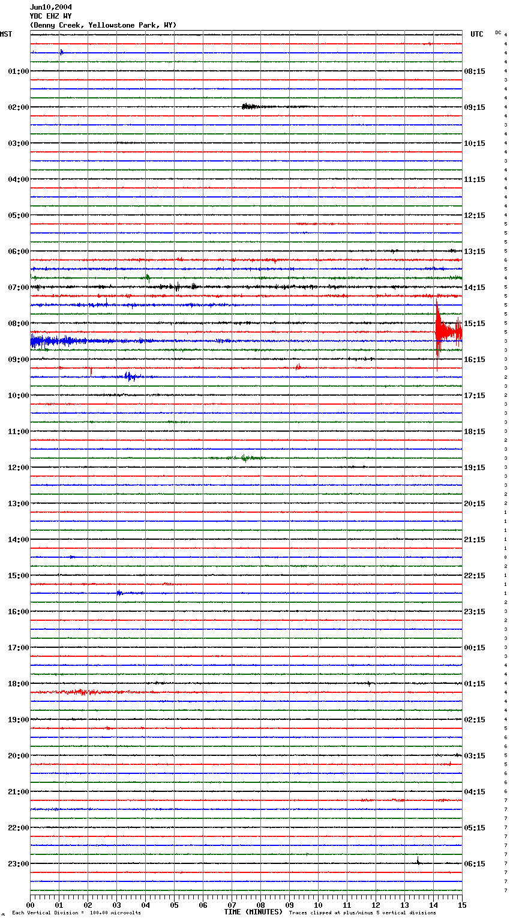The height and width of the screenshot is (921, 510).
Task: Click the "(Denny Creek, Yellowstone Park, WY)" location label
Action: coord(103,25)
